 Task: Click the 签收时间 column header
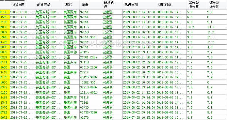click(x=165, y=5)
